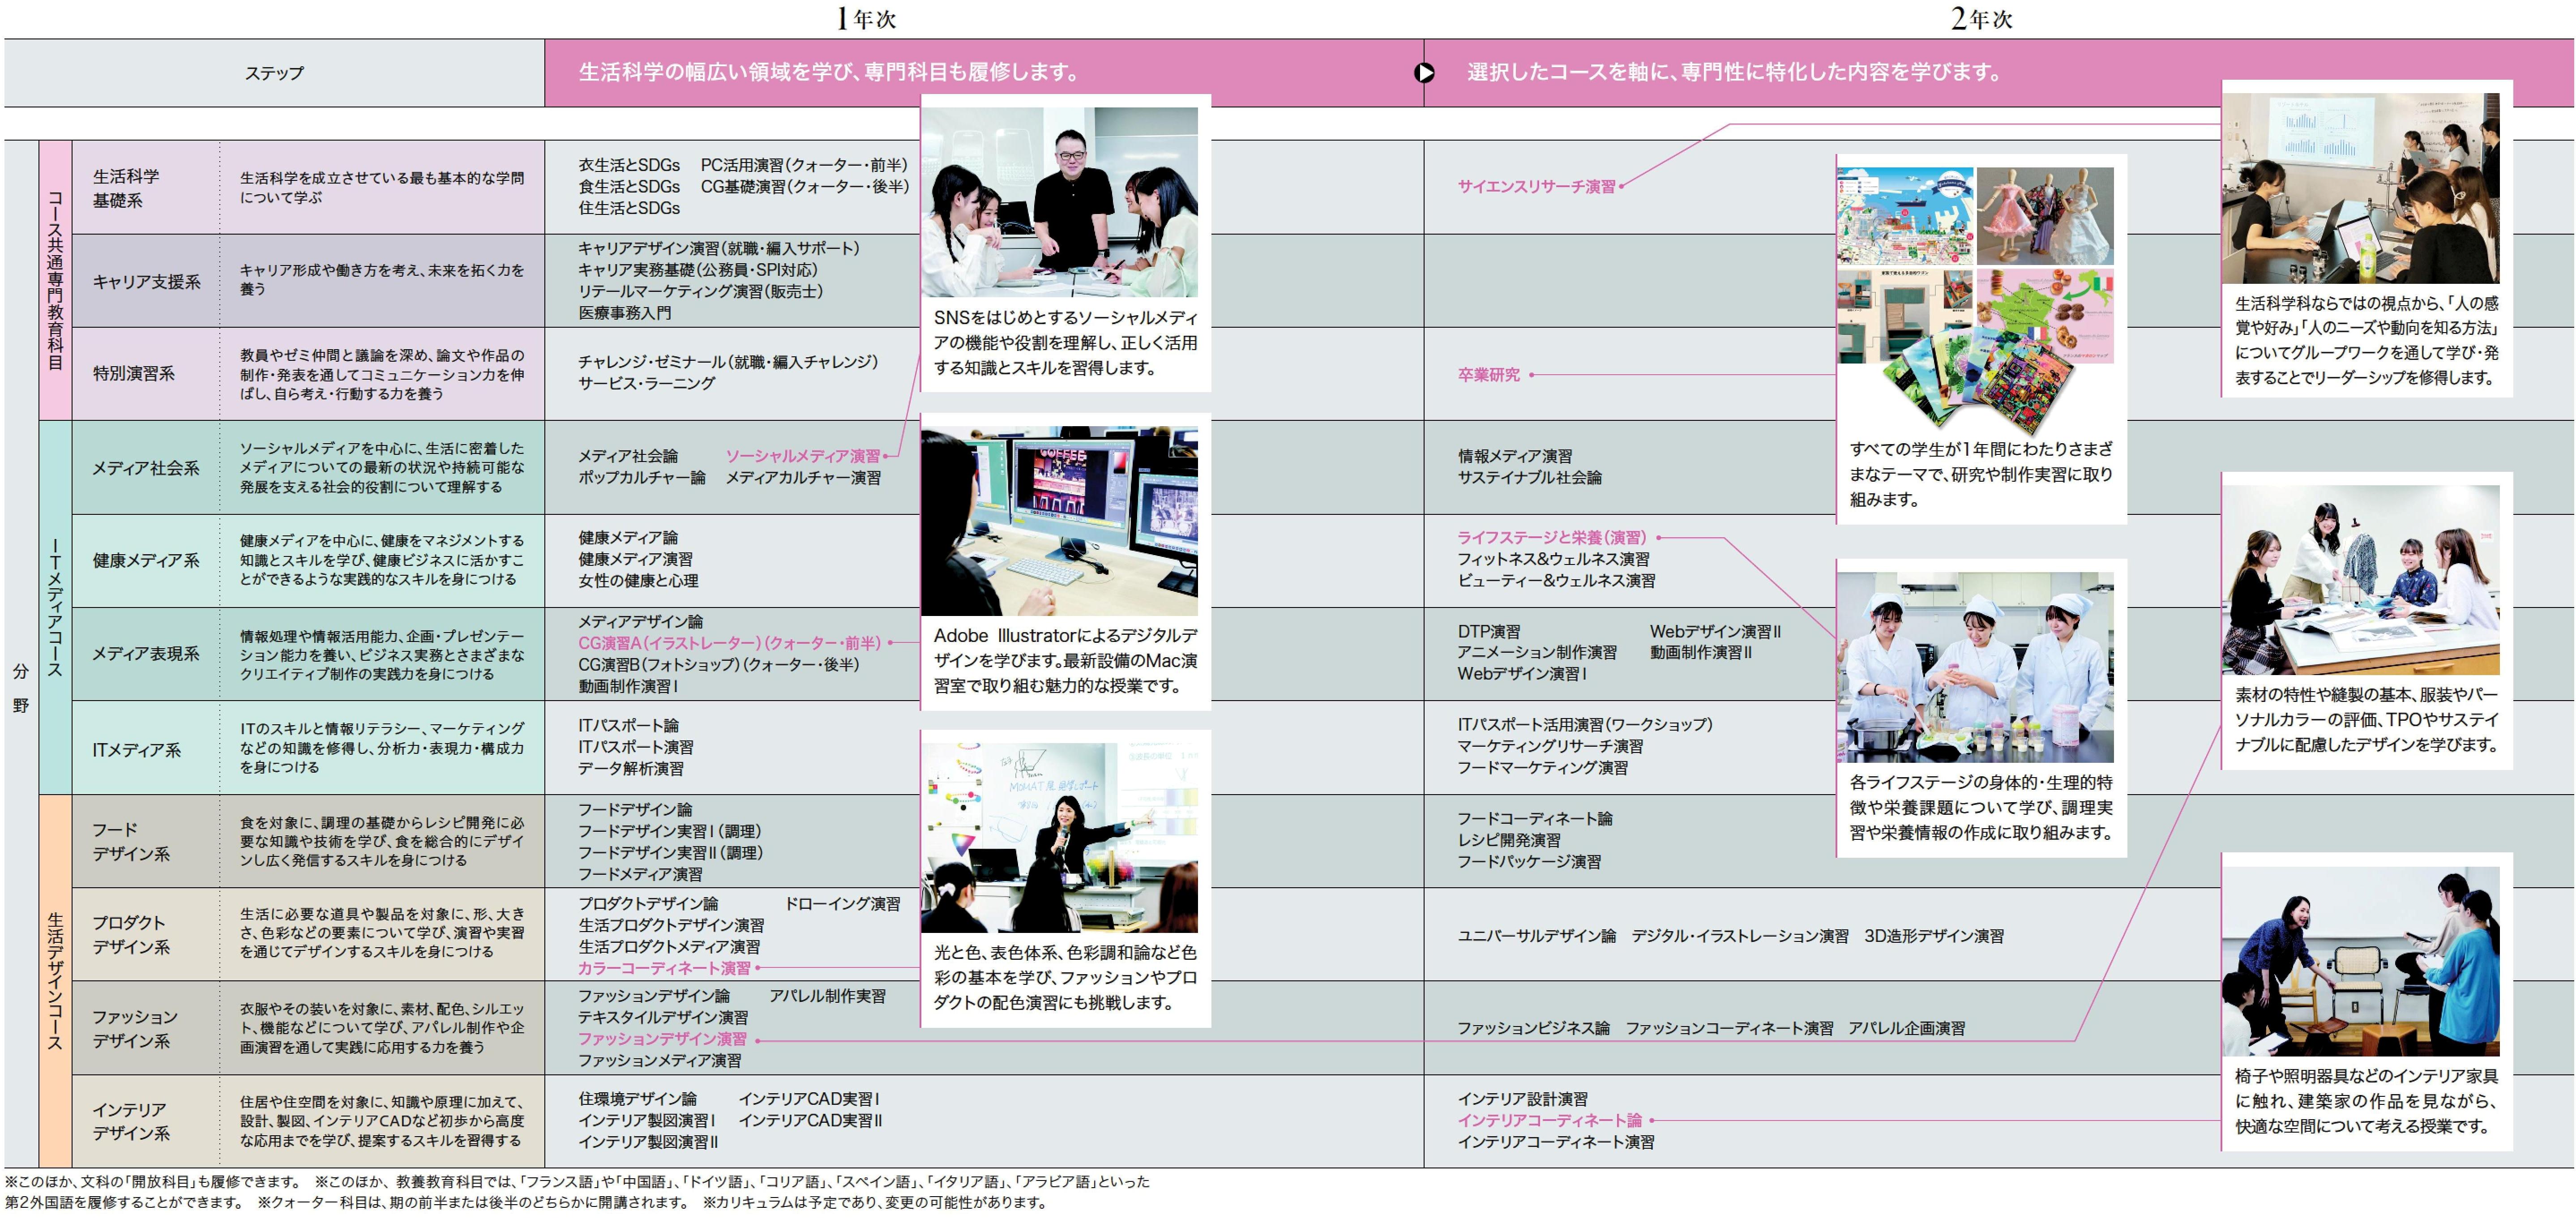Click 'ITパスポート論' course name

628,725
